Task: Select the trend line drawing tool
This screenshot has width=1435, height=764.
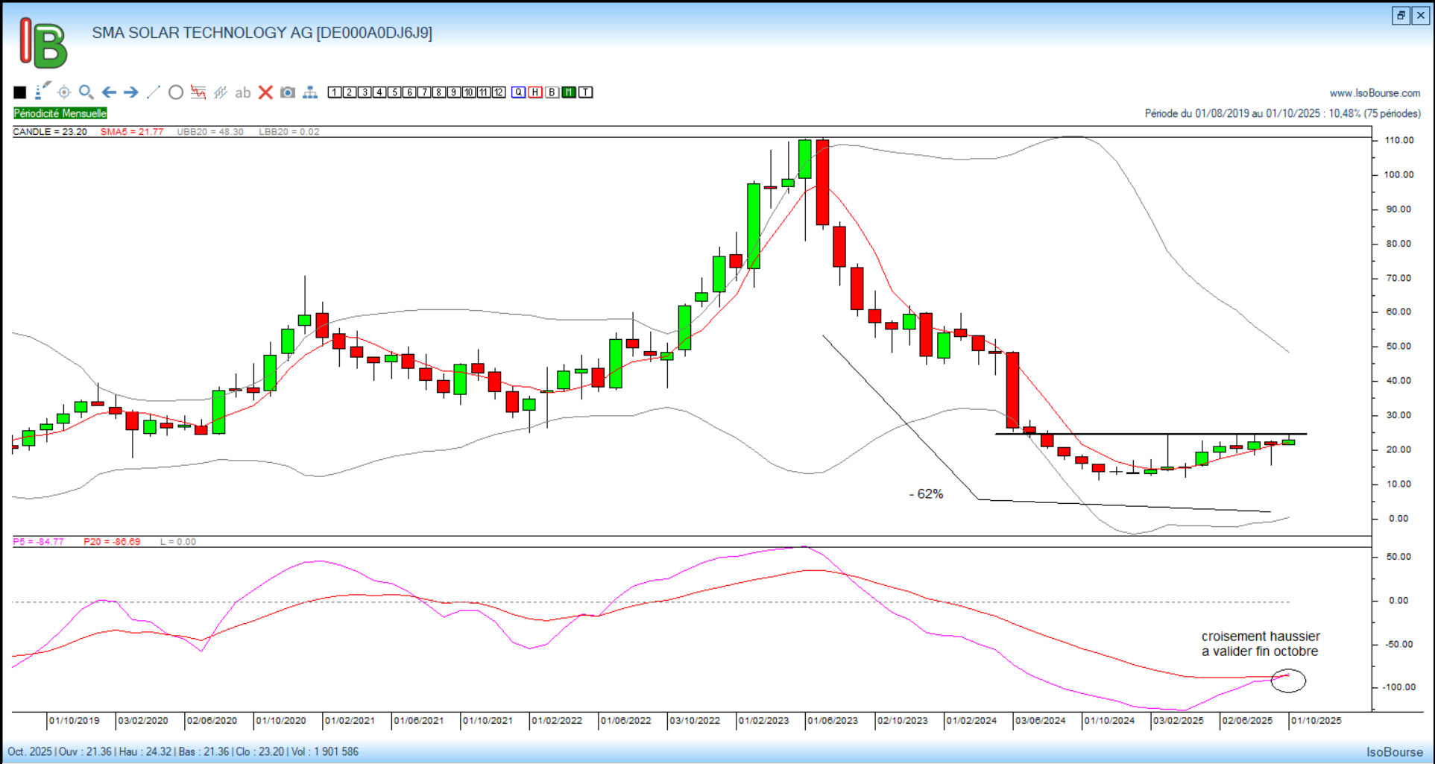Action: (154, 92)
